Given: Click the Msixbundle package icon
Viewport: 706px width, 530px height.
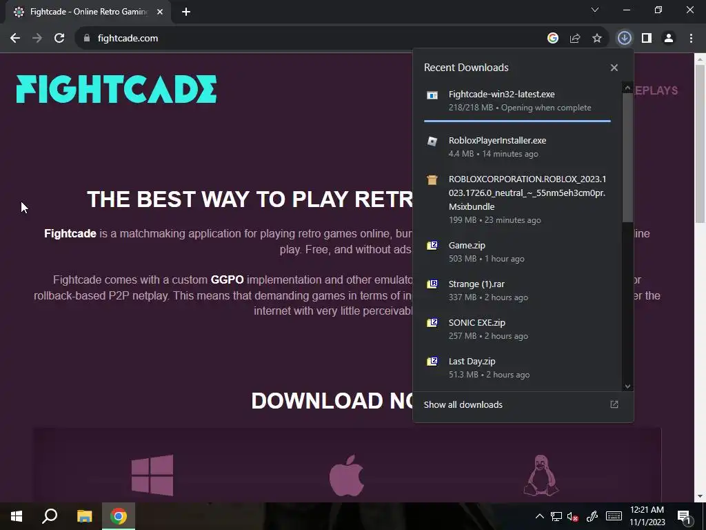Looking at the screenshot, I should [432, 180].
